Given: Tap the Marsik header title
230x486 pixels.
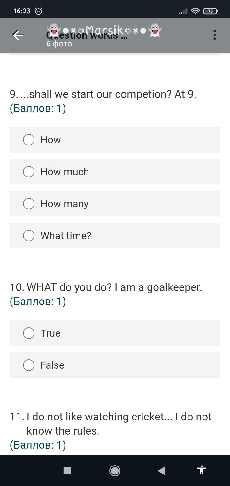Looking at the screenshot, I should point(104,30).
